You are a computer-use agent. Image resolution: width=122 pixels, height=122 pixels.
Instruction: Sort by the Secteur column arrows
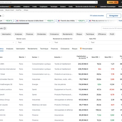tap(39, 57)
